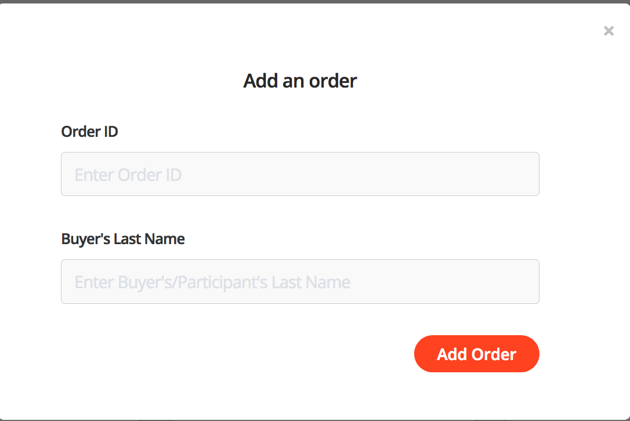630x421 pixels.
Task: Close the Add an order dialog
Action: [x=609, y=31]
